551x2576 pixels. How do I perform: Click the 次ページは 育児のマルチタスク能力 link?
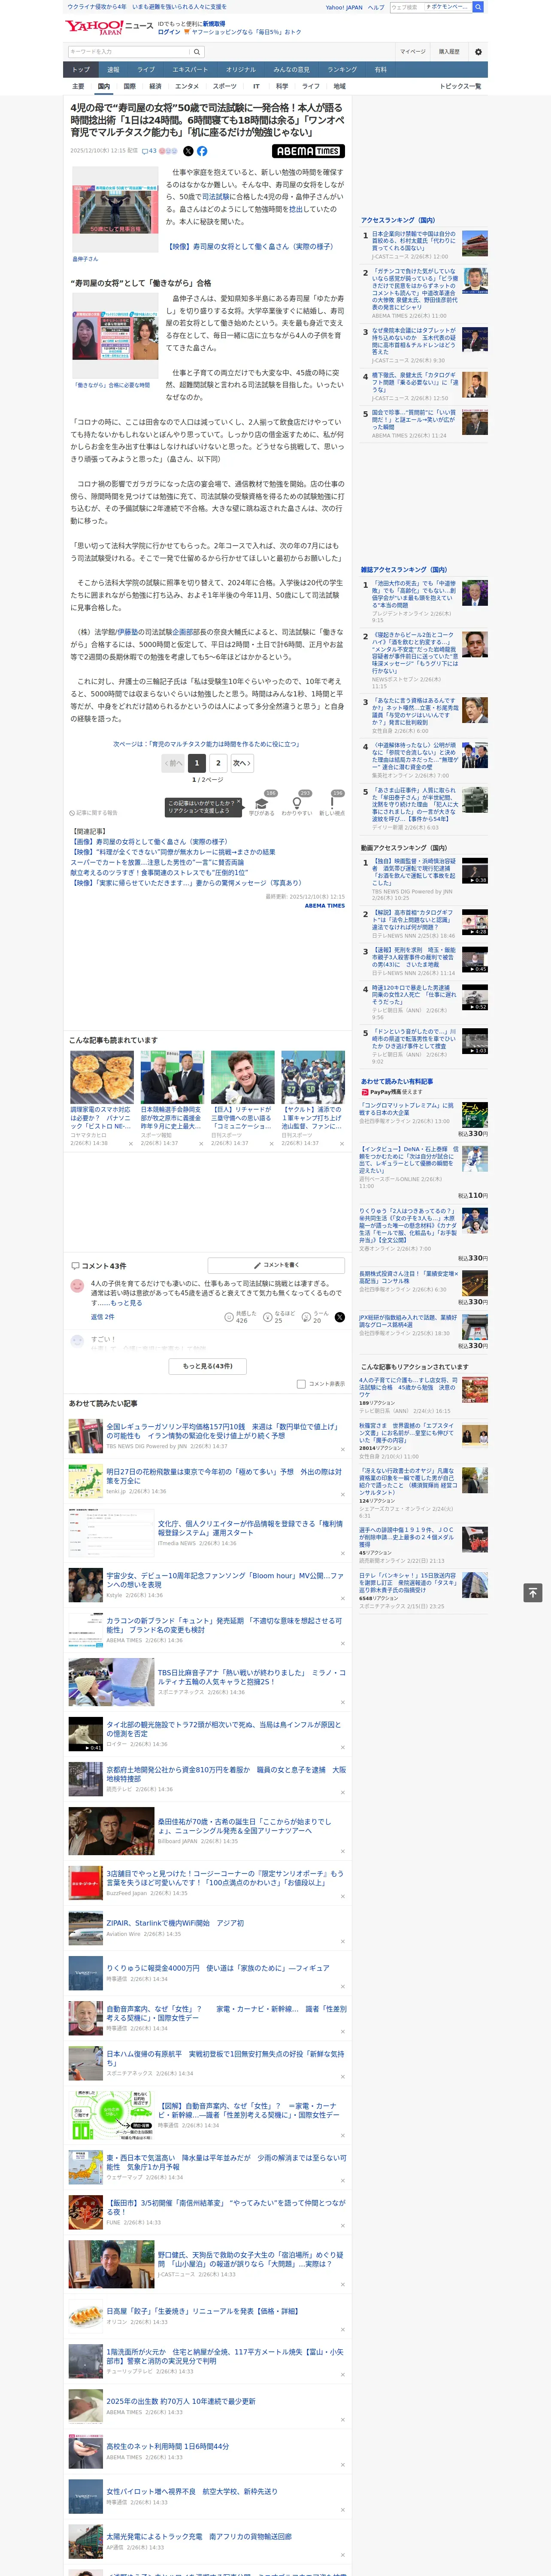(206, 744)
